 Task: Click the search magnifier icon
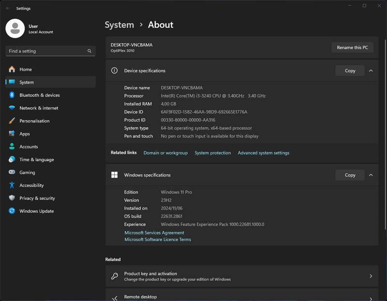[89, 51]
